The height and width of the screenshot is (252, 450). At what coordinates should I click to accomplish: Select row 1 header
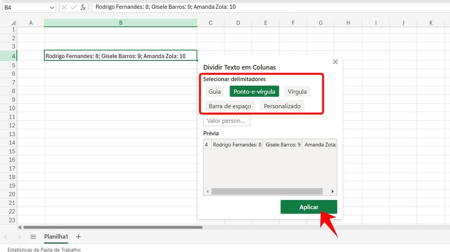(x=8, y=30)
